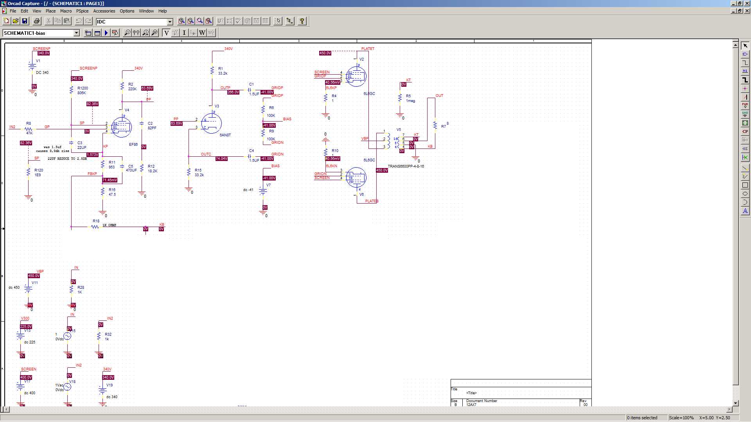This screenshot has height=422, width=751.
Task: Choose the Select arrow tool
Action: click(745, 46)
